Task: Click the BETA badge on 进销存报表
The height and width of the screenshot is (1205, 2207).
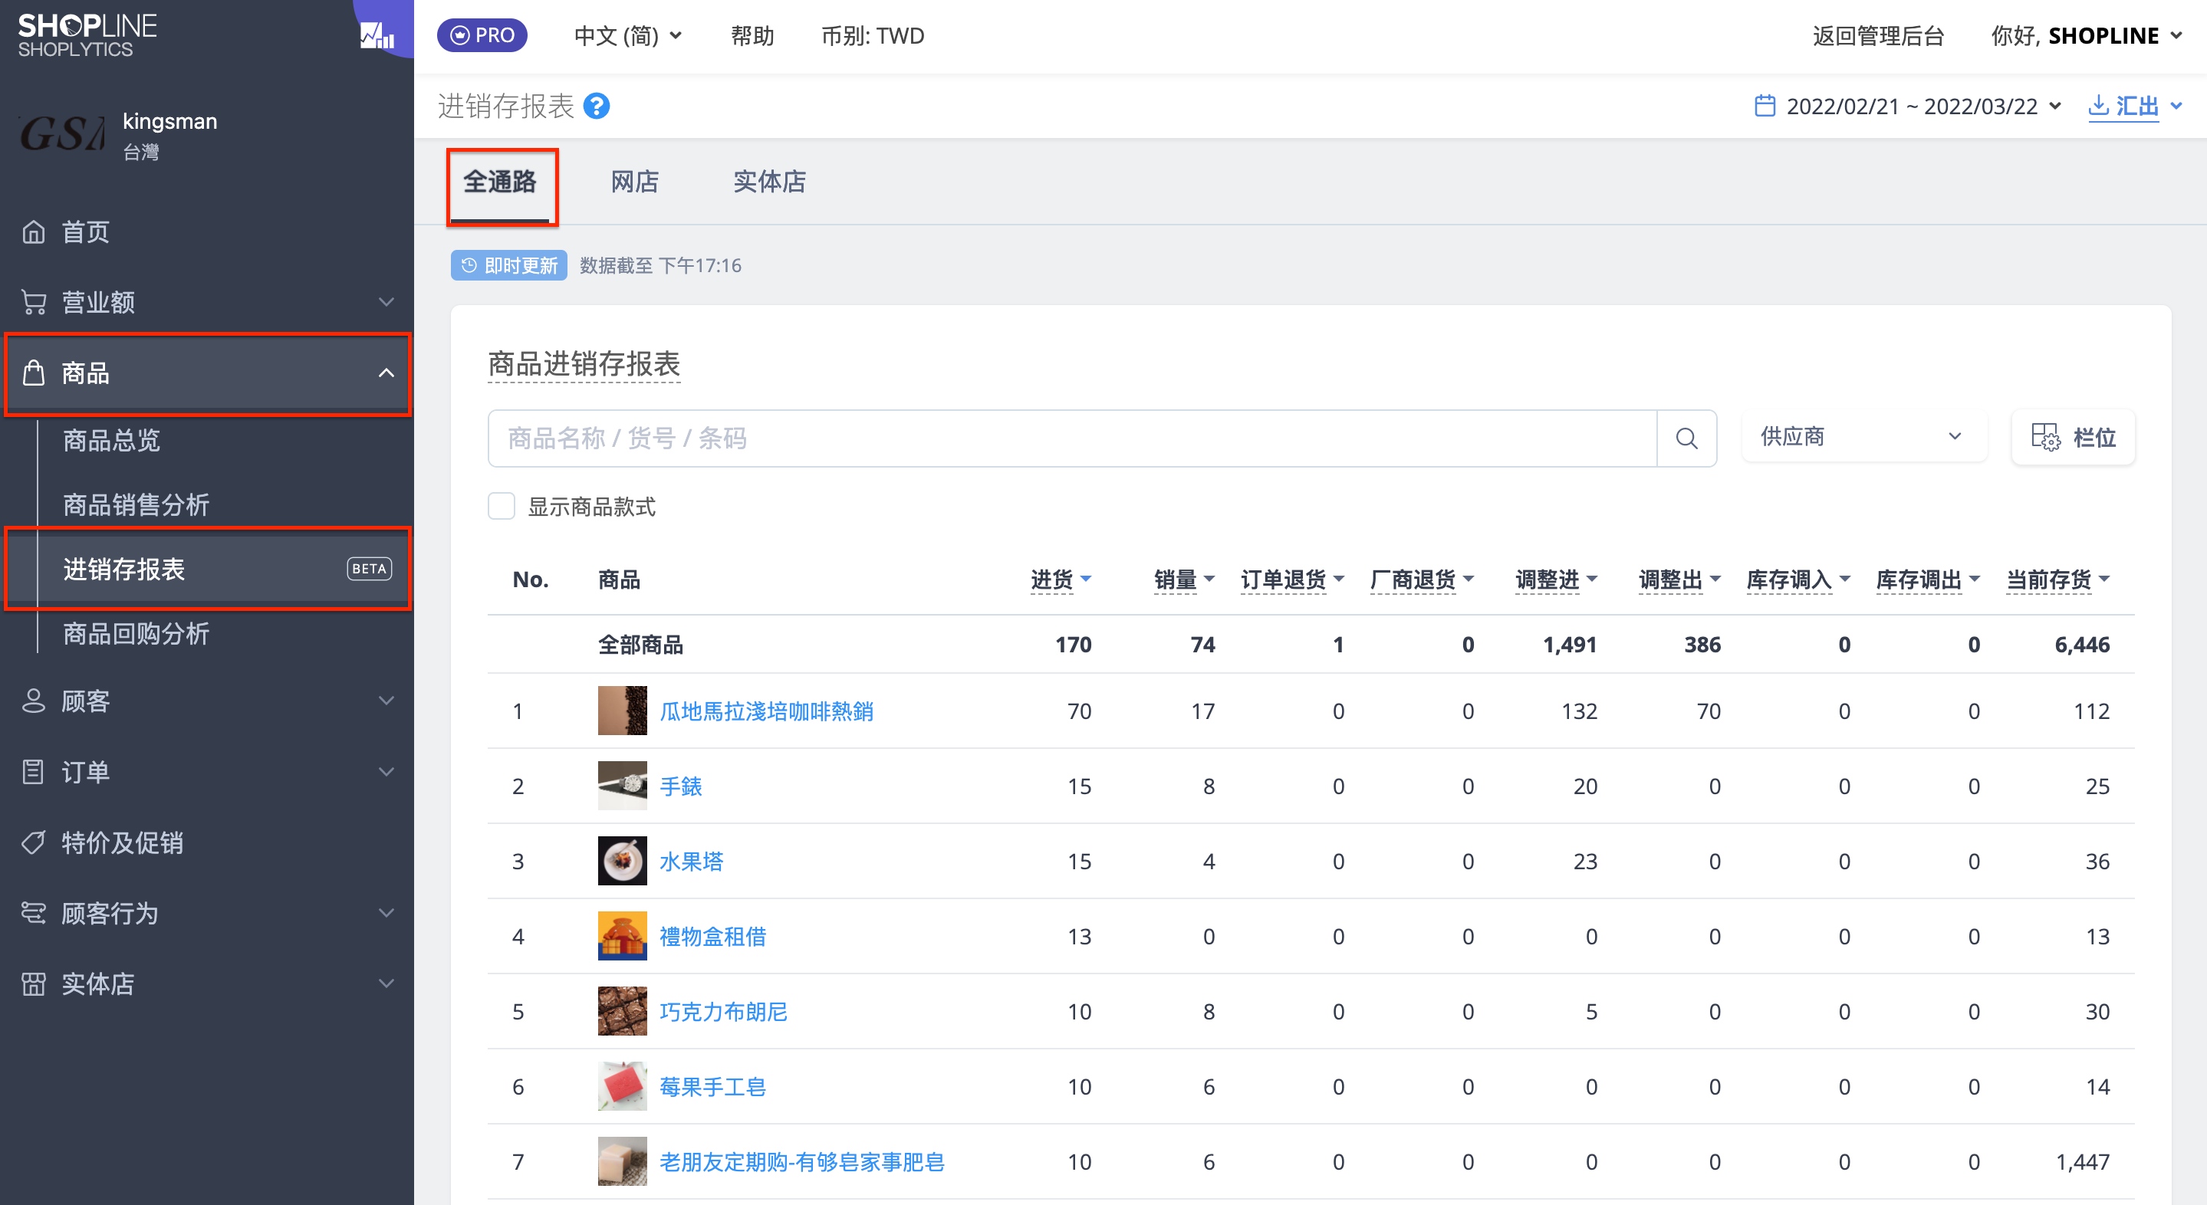Action: click(370, 569)
